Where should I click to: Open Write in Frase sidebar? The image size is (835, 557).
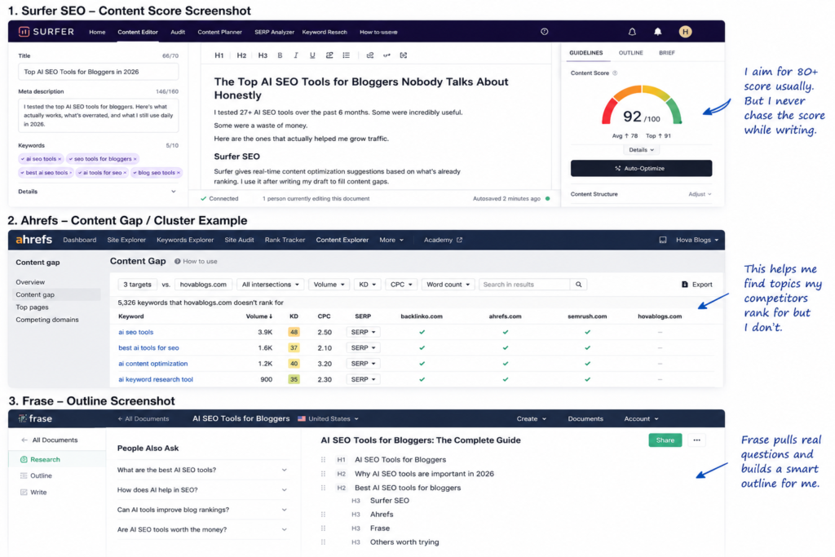click(x=33, y=492)
